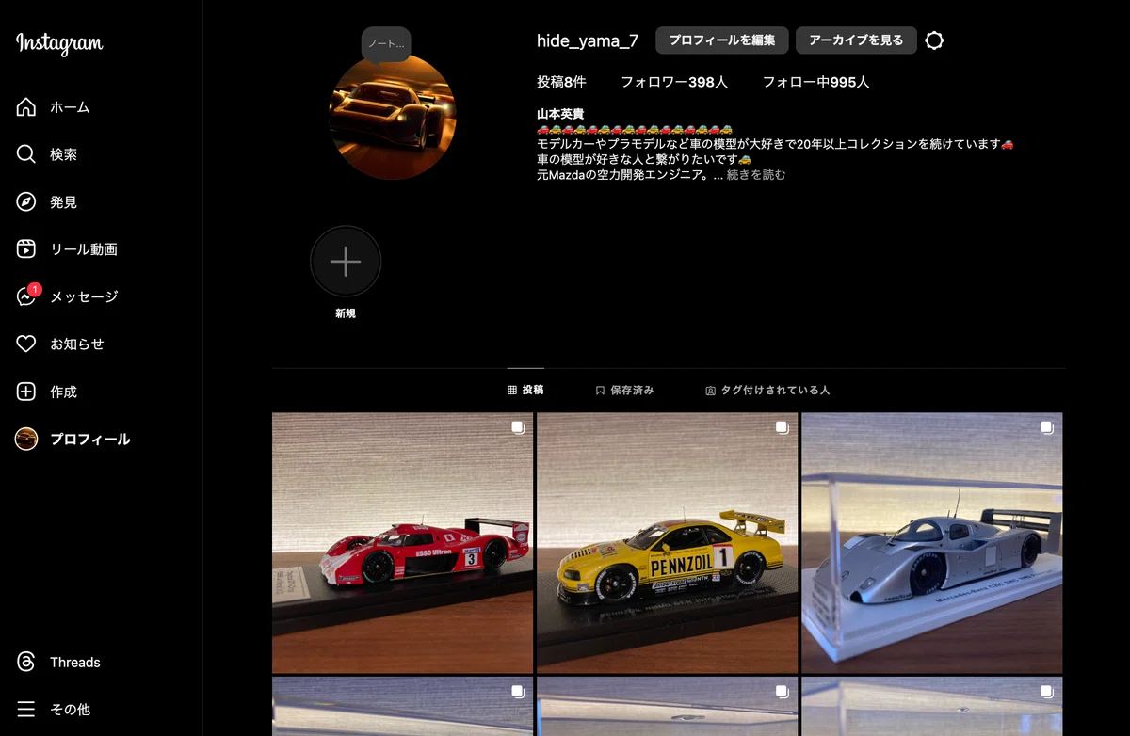Click the プロフィール avatar icon in sidebar

[26, 439]
